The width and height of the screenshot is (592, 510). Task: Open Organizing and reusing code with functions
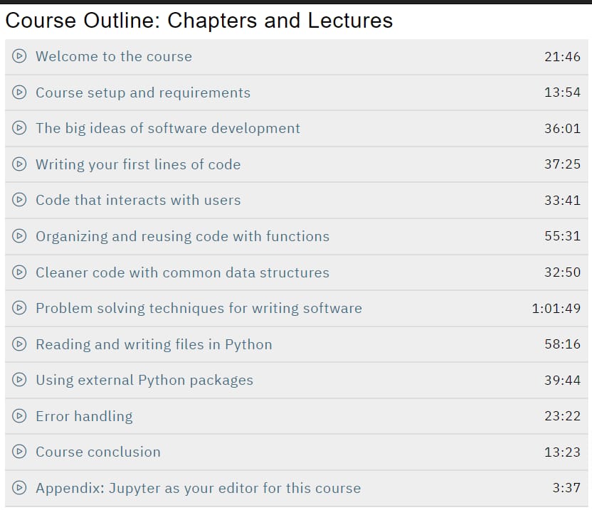click(183, 236)
